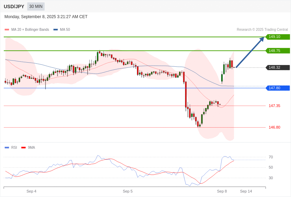
Task: Toggle the RSI legend entry
Action: (x=14, y=148)
